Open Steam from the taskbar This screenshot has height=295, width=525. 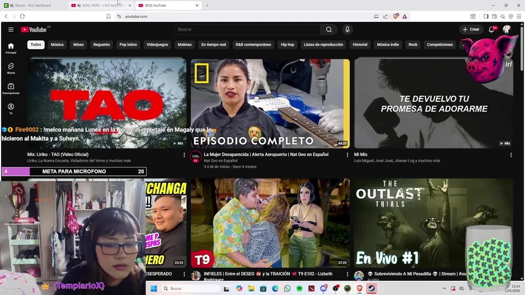(371, 288)
